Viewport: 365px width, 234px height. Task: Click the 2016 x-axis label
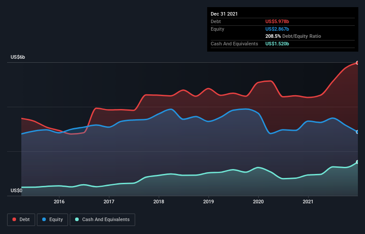click(59, 202)
